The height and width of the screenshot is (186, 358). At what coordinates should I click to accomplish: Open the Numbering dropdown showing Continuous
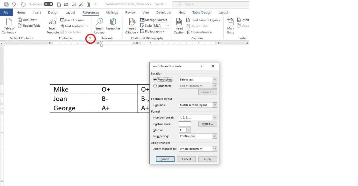(214, 136)
